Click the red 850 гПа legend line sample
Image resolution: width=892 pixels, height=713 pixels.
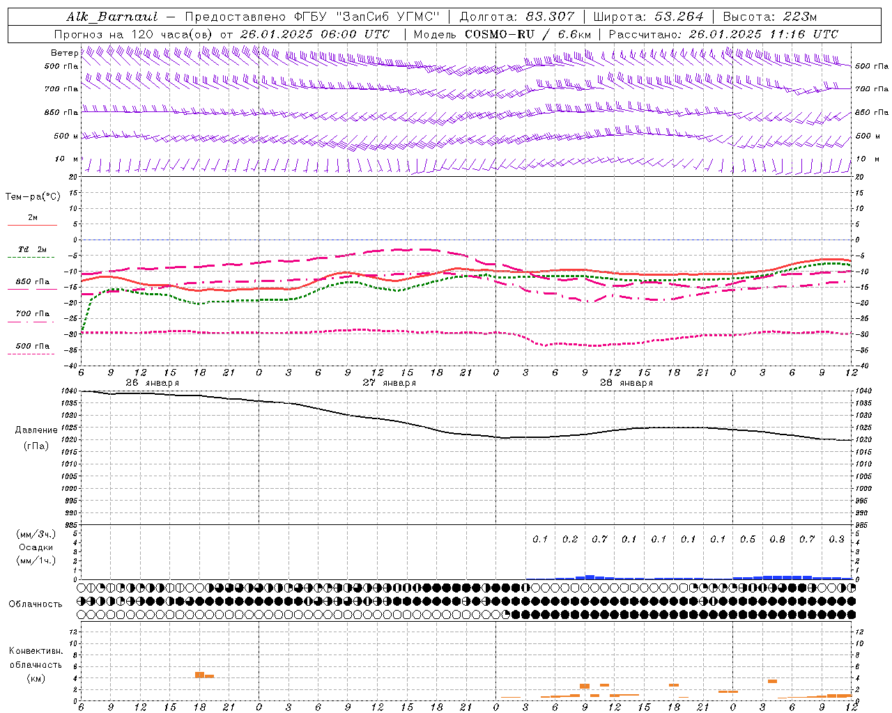pos(32,289)
